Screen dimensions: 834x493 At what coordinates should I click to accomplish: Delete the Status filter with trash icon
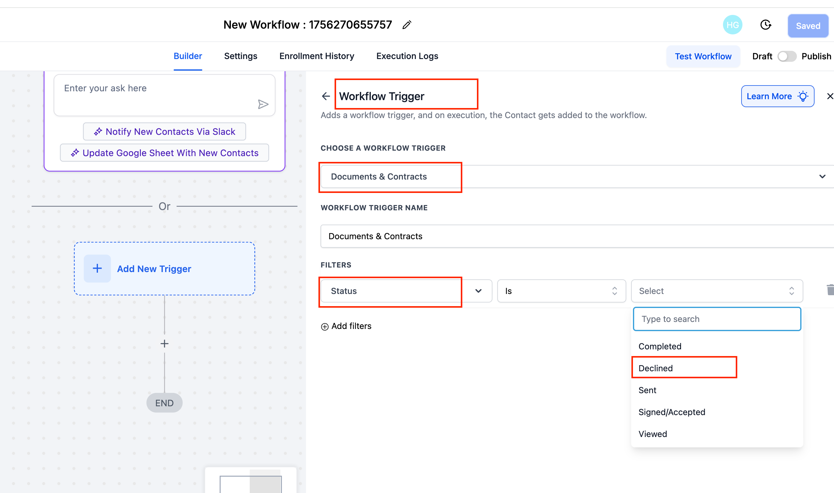click(830, 290)
